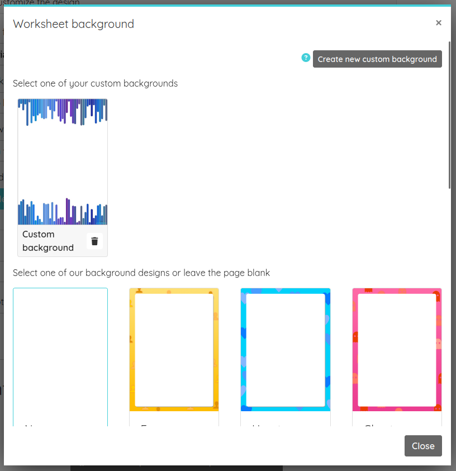Close the Worksheet background dialog
Viewport: 456px width, 471px height.
click(x=423, y=446)
